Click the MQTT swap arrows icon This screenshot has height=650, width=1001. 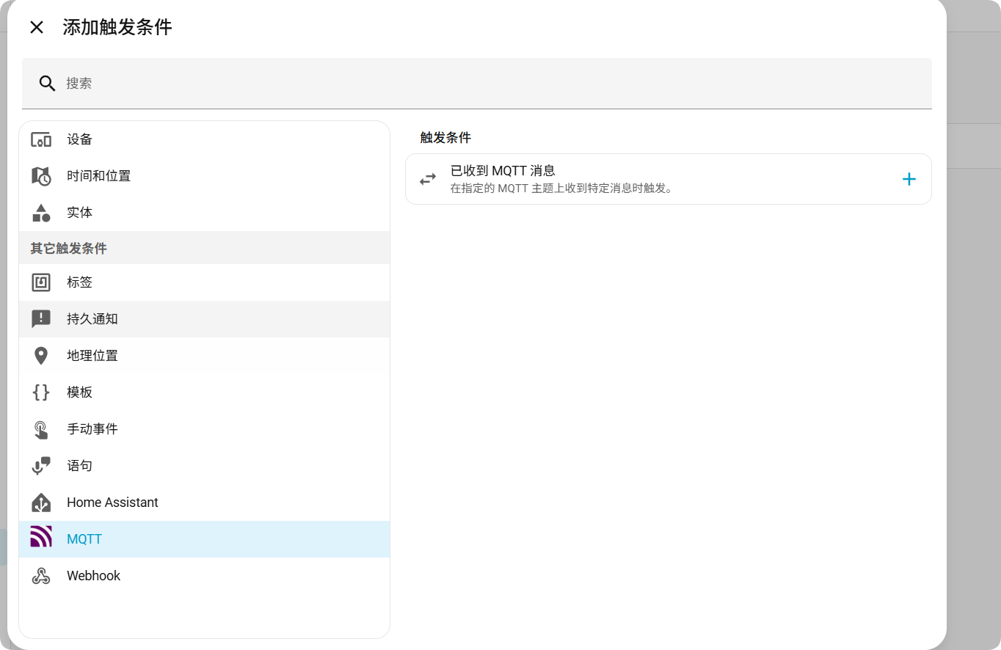428,179
